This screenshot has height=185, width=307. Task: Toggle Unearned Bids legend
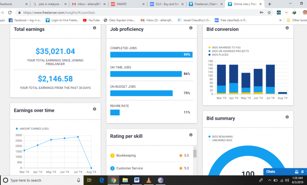tap(220, 141)
